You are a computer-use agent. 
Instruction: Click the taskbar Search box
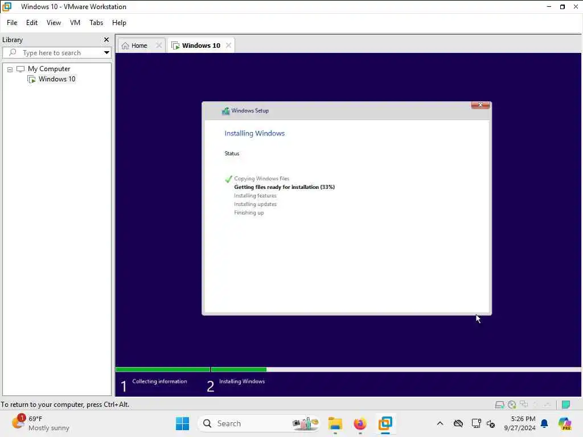(x=260, y=423)
